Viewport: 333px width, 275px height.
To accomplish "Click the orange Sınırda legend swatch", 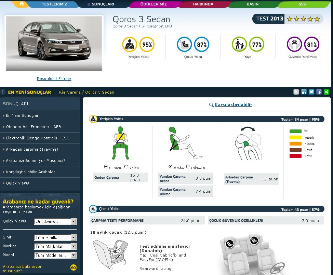I will (295, 144).
